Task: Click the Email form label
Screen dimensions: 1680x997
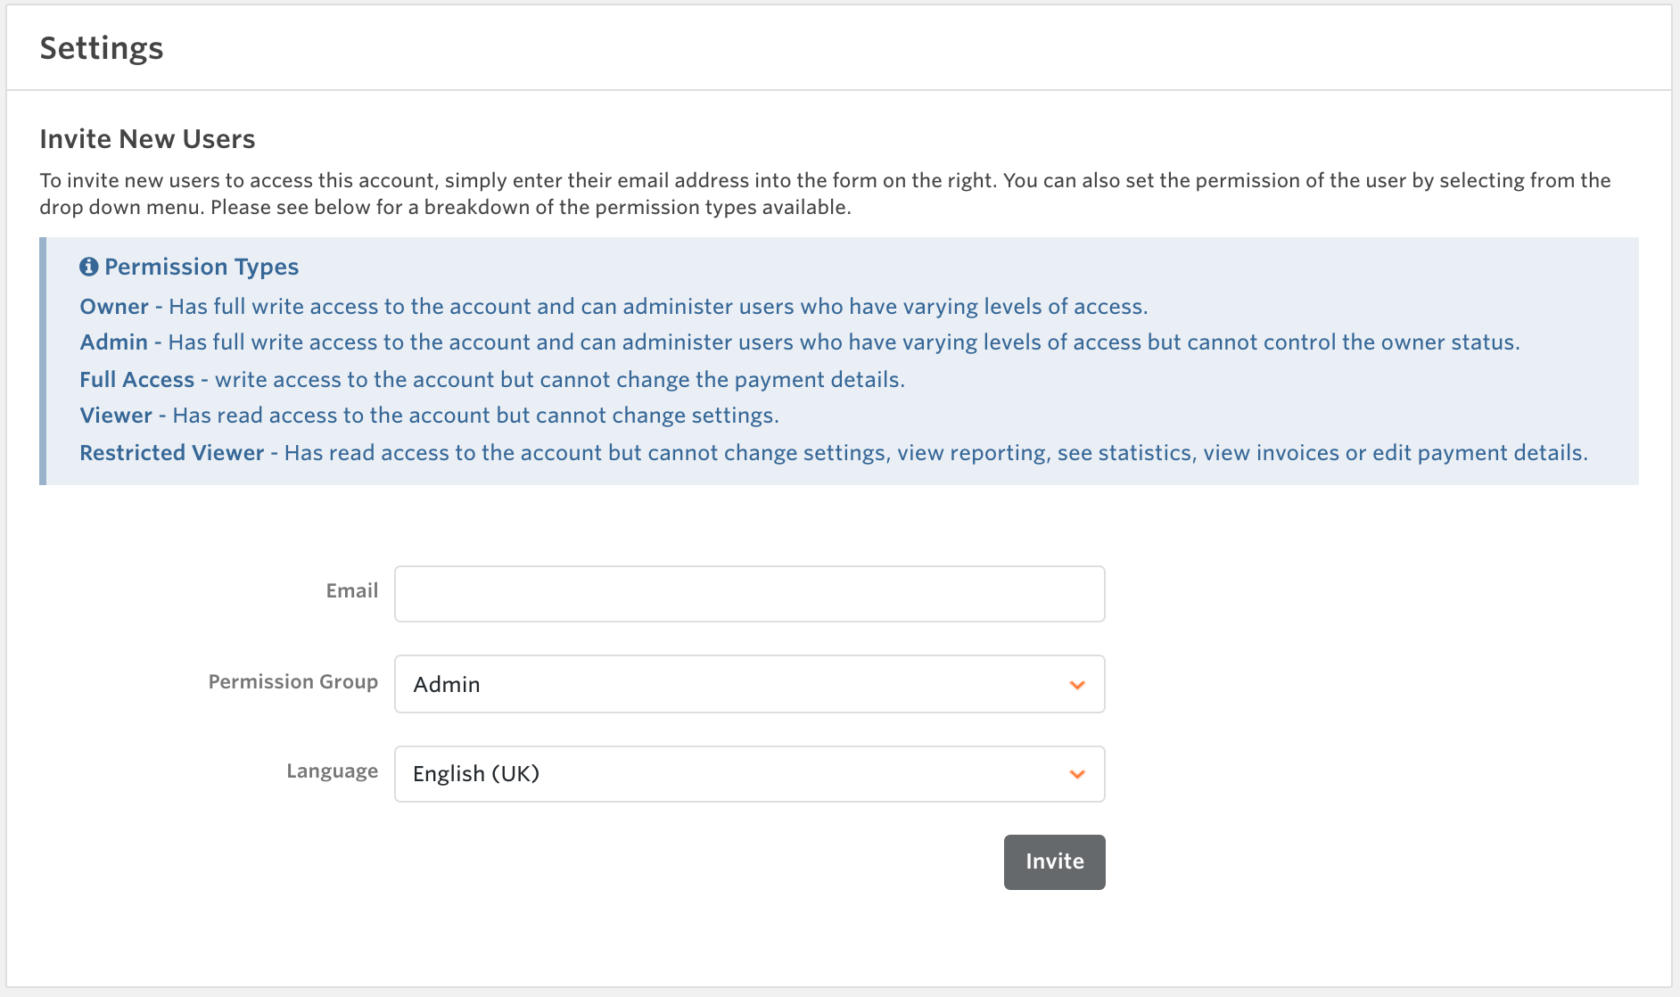Action: [x=351, y=590]
